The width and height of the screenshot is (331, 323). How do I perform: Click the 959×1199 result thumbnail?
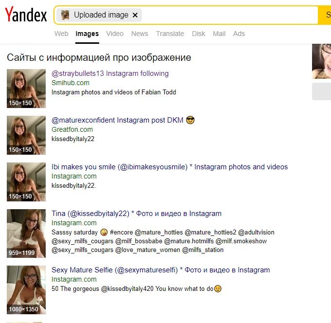pyautogui.click(x=26, y=233)
